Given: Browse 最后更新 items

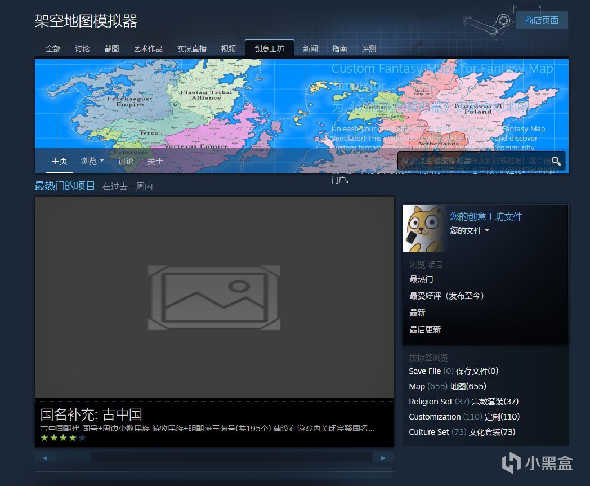Looking at the screenshot, I should tap(425, 330).
